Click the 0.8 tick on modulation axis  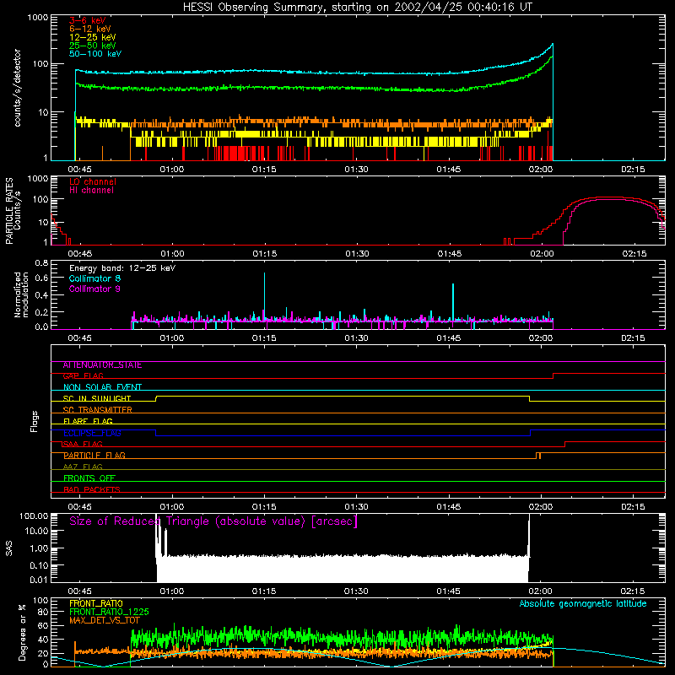pyautogui.click(x=41, y=262)
